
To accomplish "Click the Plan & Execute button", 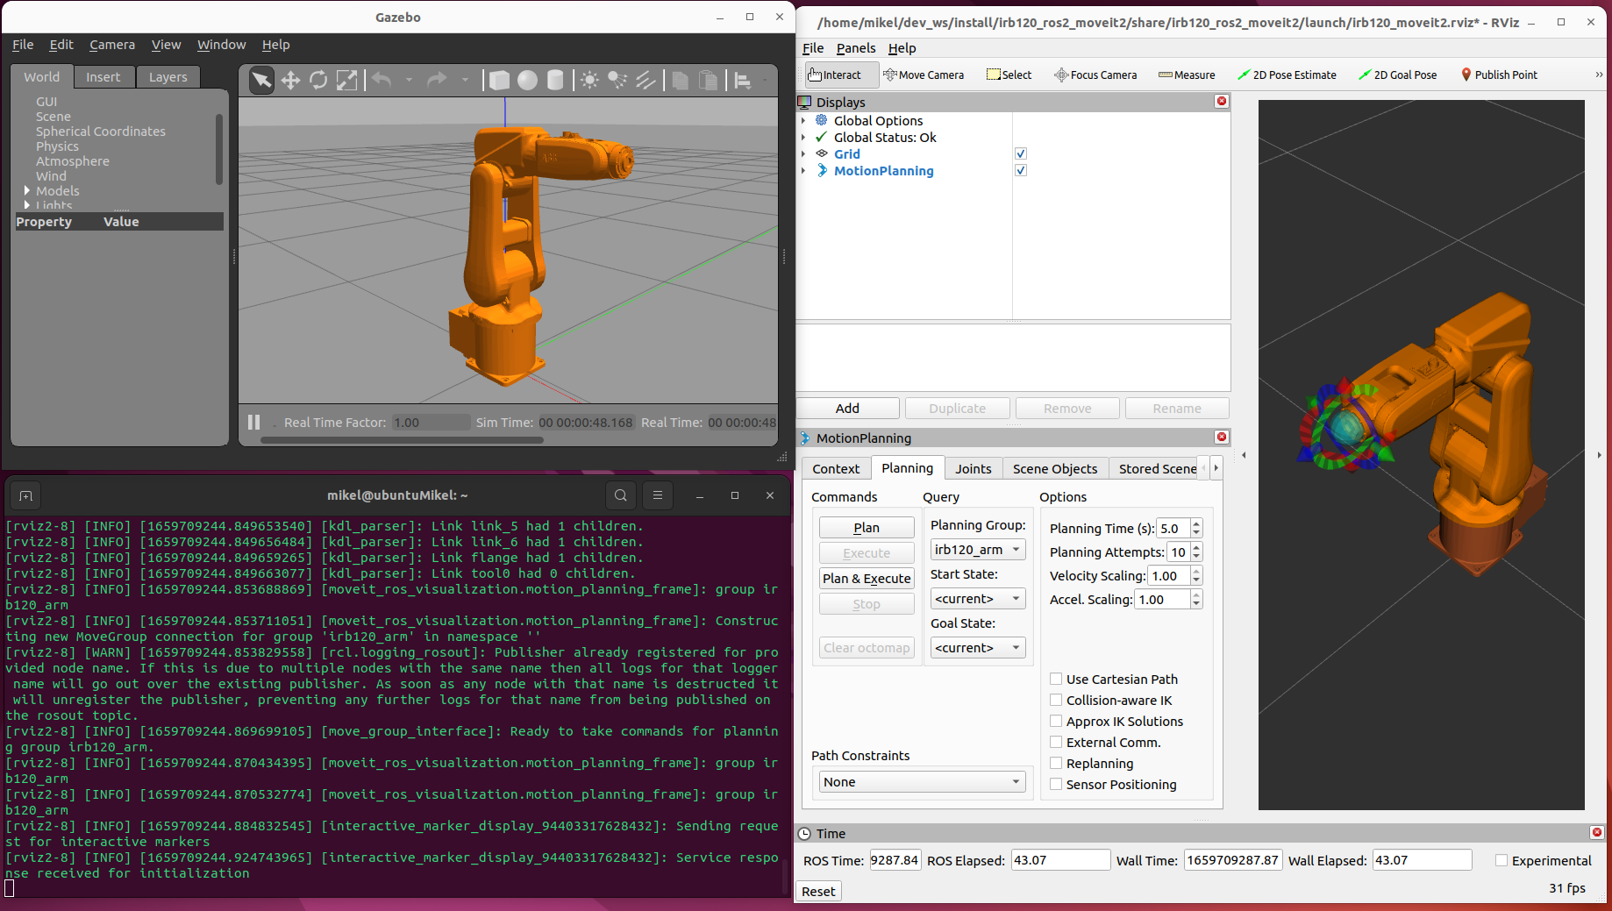I will pos(867,579).
